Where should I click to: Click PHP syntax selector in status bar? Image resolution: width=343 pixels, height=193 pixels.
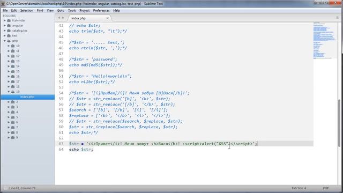click(326, 188)
